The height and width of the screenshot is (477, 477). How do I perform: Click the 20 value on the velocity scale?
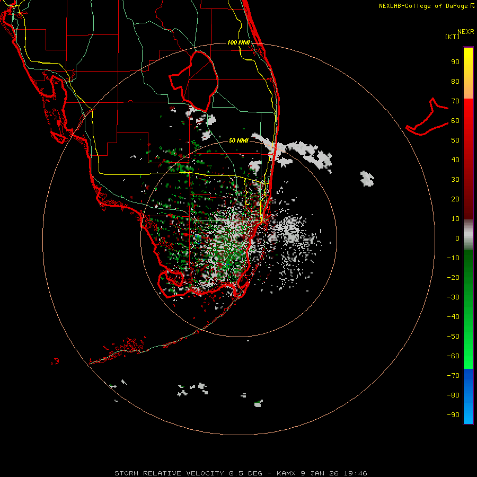pyautogui.click(x=455, y=199)
